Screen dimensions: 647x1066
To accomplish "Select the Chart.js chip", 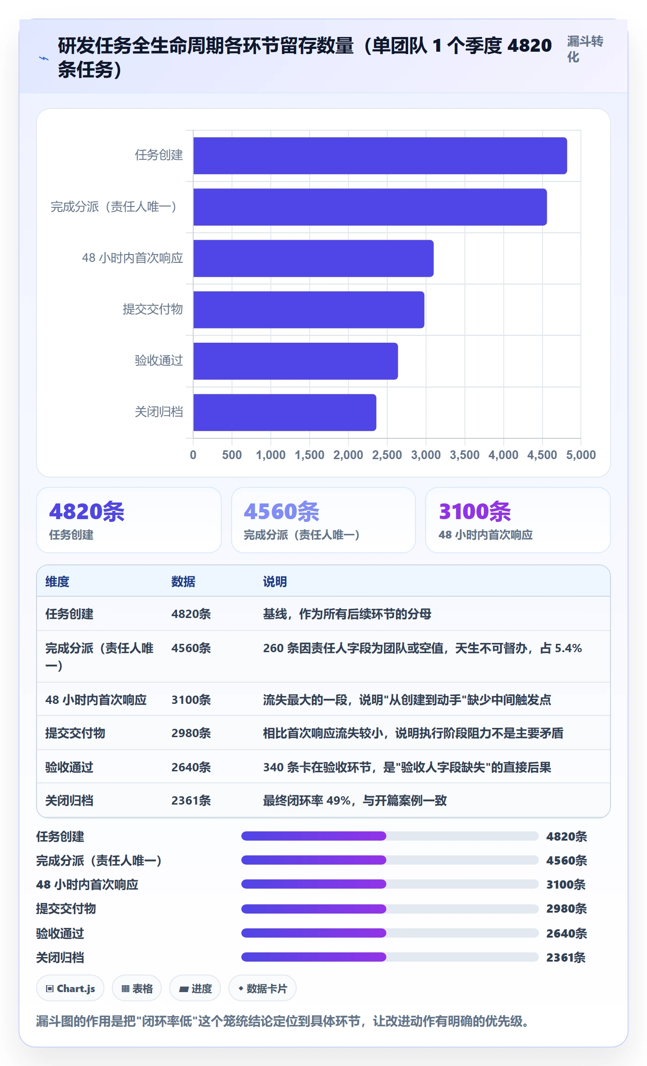I will point(70,988).
